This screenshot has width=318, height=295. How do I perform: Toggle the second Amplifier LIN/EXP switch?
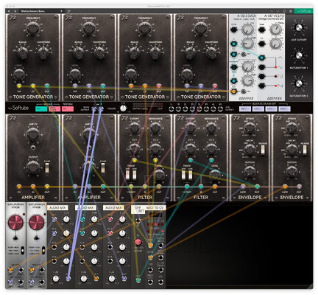coord(103,167)
